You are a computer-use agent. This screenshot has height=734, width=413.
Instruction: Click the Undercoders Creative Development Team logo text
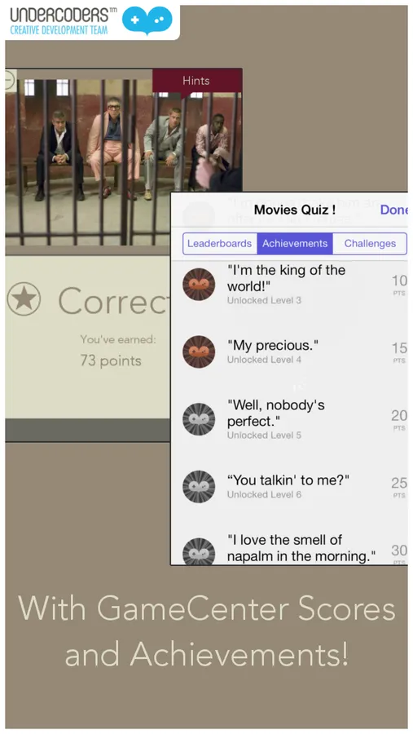pyautogui.click(x=59, y=20)
